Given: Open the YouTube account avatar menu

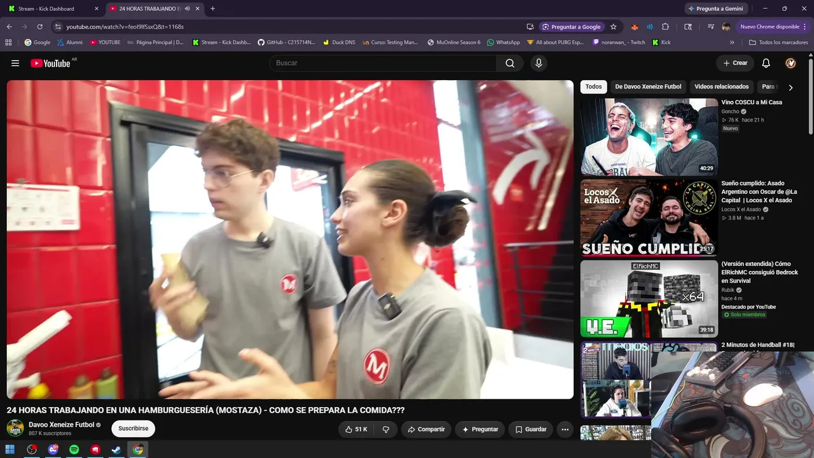Looking at the screenshot, I should [x=790, y=63].
